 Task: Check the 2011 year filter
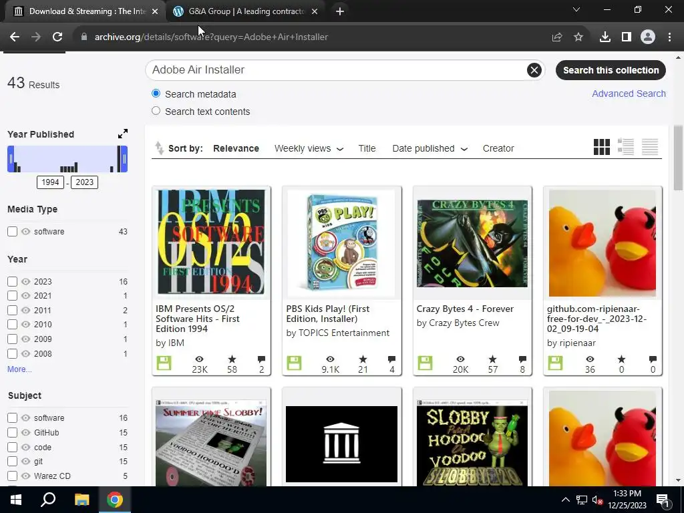click(x=12, y=310)
